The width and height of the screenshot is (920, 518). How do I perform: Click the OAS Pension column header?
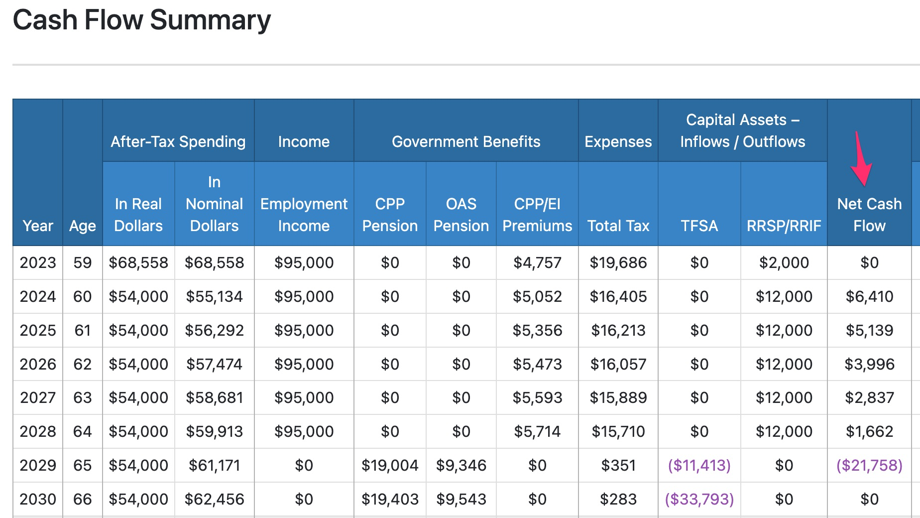460,214
